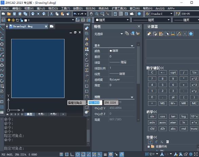Click the Undo arrow icon
Screen dimensions: 199x157
click(x=75, y=14)
